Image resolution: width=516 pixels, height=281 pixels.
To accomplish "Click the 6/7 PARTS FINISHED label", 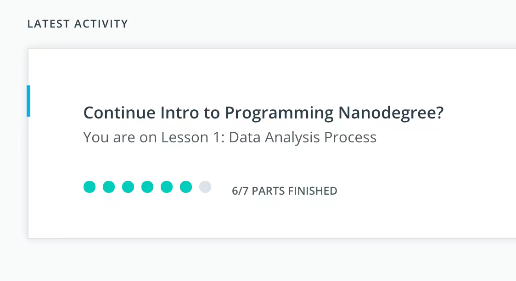I will click(x=284, y=191).
